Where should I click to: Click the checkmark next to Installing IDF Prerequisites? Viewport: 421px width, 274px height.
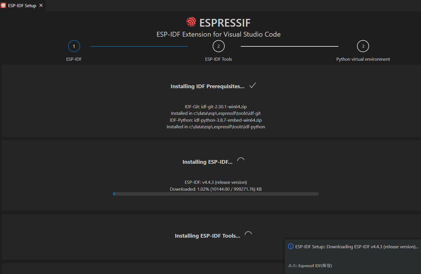[253, 85]
